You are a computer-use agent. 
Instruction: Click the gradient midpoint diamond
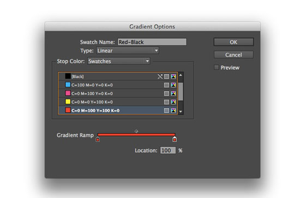(x=136, y=131)
